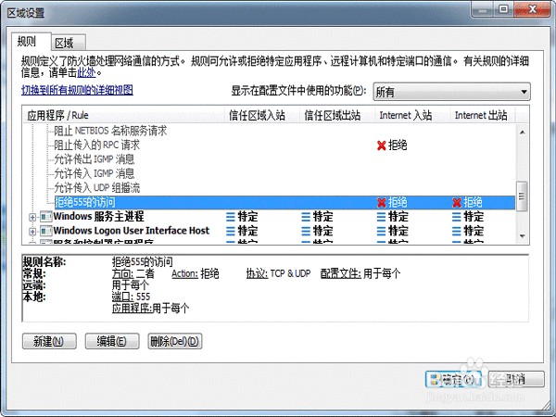
Task: Open the 区域 tab
Action: pyautogui.click(x=68, y=43)
